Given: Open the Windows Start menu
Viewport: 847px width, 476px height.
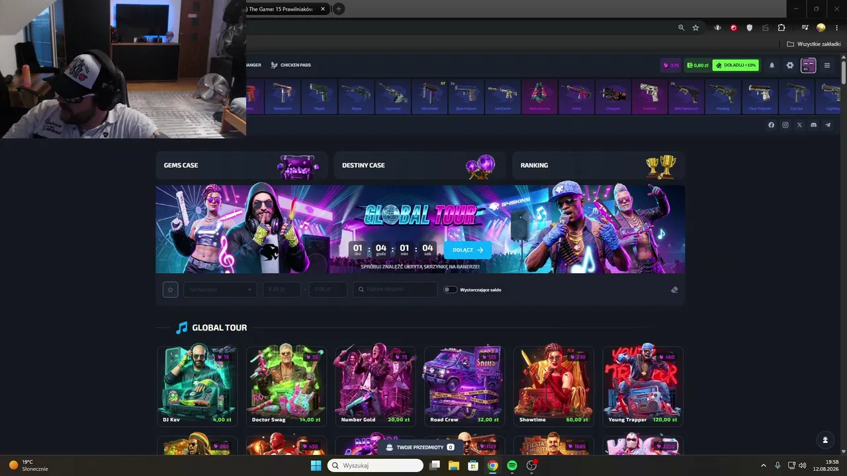Looking at the screenshot, I should pos(316,465).
